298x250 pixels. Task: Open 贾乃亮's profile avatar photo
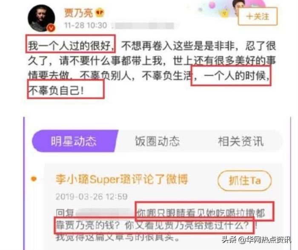click(x=41, y=18)
